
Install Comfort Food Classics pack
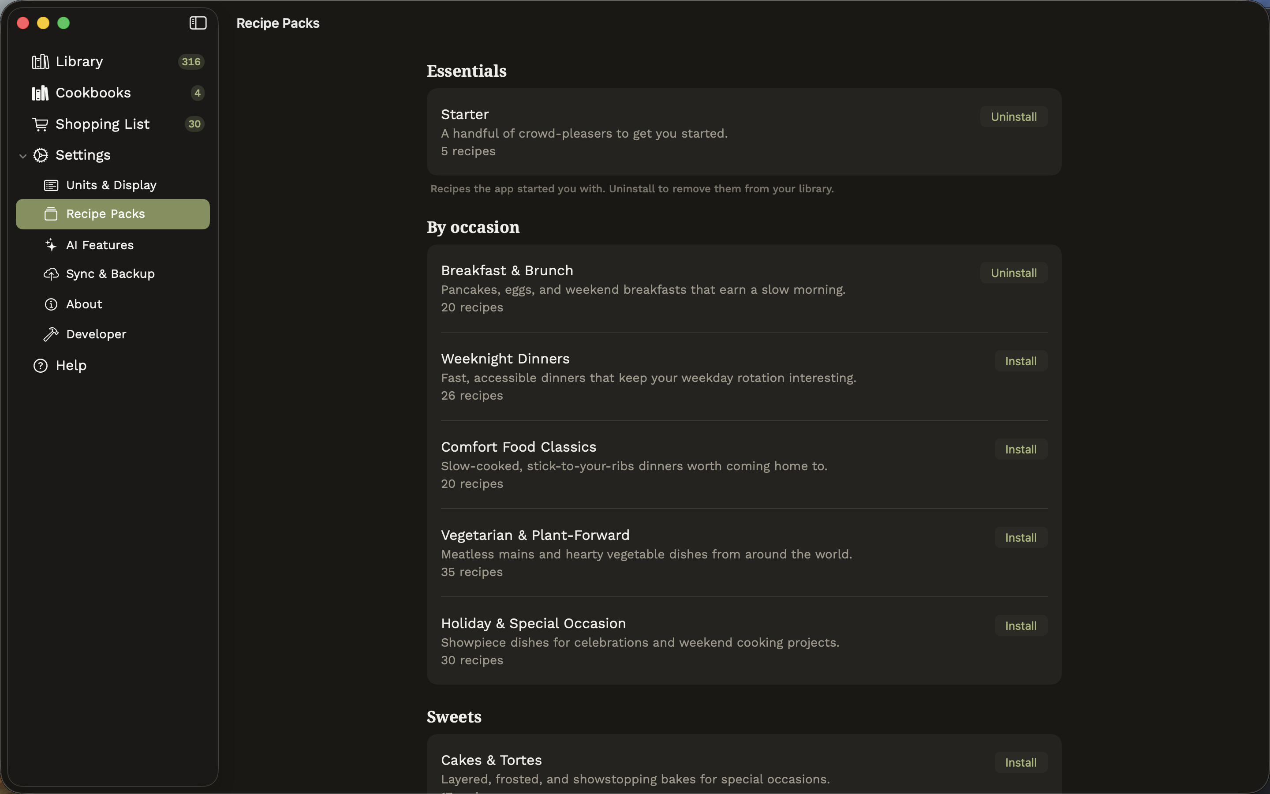pos(1021,449)
